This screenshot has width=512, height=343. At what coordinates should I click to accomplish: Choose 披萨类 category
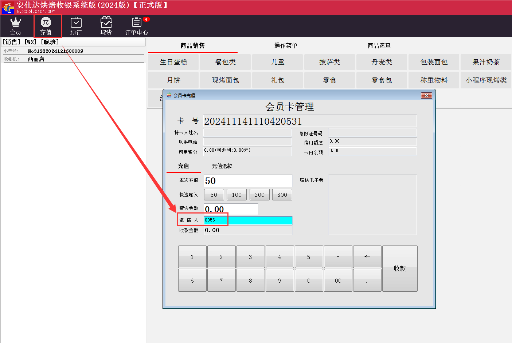pos(330,62)
